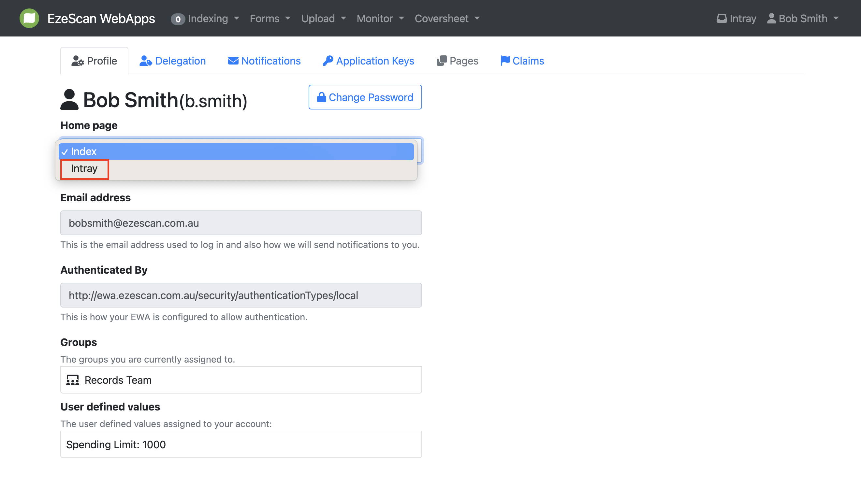Click the flag icon next to Claims

pos(505,61)
